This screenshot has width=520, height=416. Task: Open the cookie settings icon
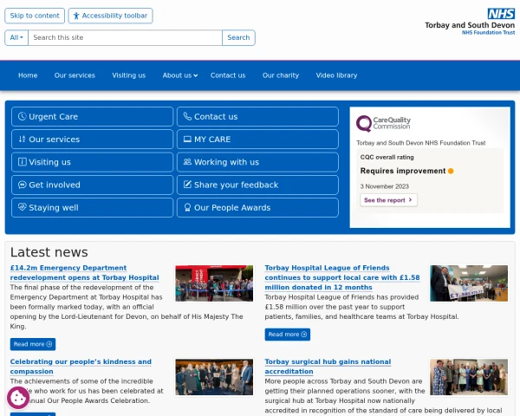(x=18, y=398)
